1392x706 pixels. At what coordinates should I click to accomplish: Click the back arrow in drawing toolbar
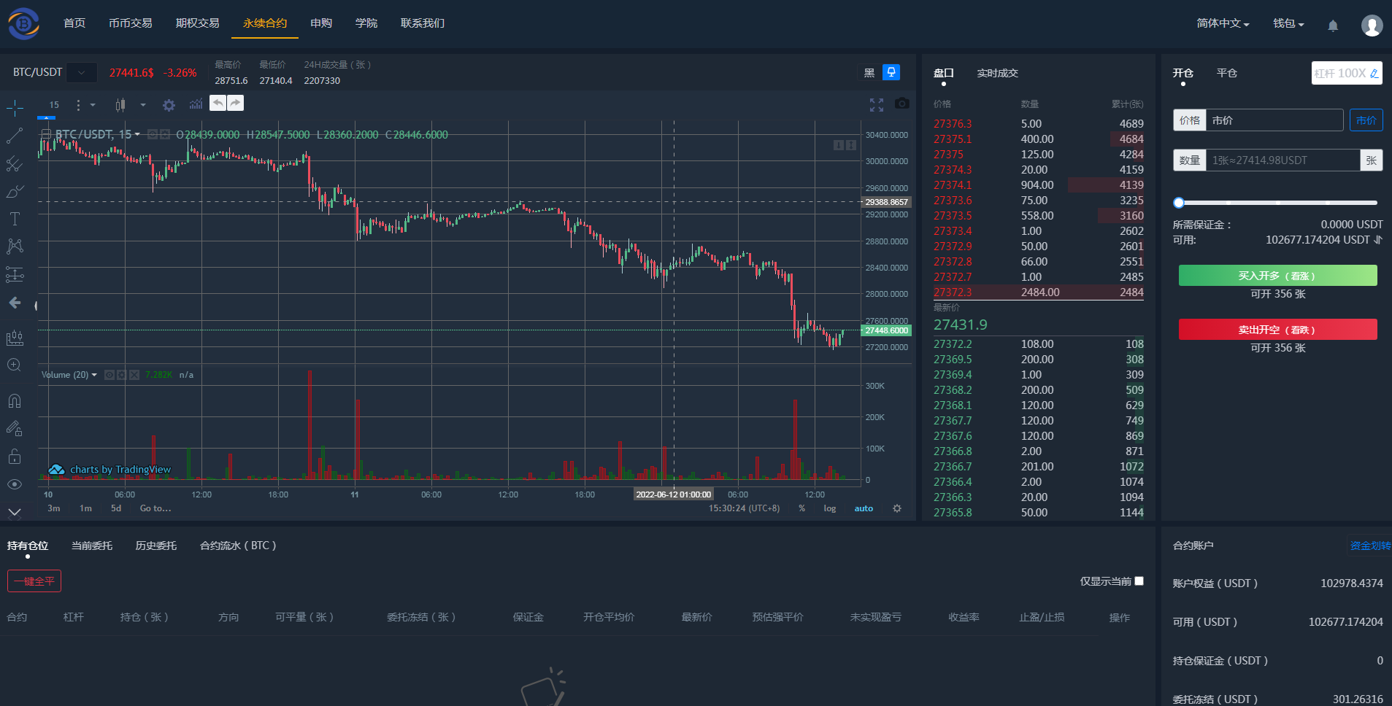pos(15,302)
